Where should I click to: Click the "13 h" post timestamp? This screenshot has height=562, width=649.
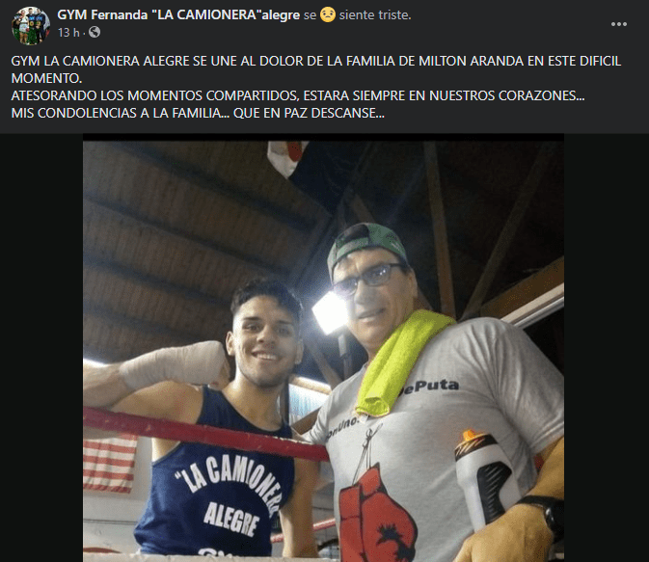coord(68,32)
